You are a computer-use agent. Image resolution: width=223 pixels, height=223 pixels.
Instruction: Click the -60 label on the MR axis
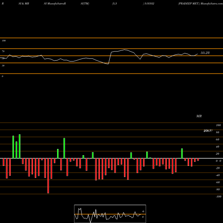[218, 182]
